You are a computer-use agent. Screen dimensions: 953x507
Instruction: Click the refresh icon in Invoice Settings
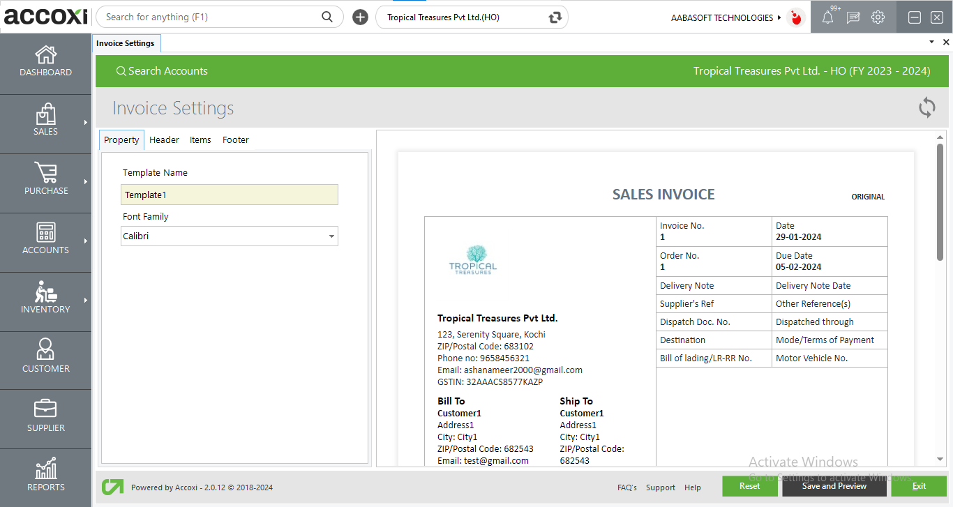(x=926, y=107)
